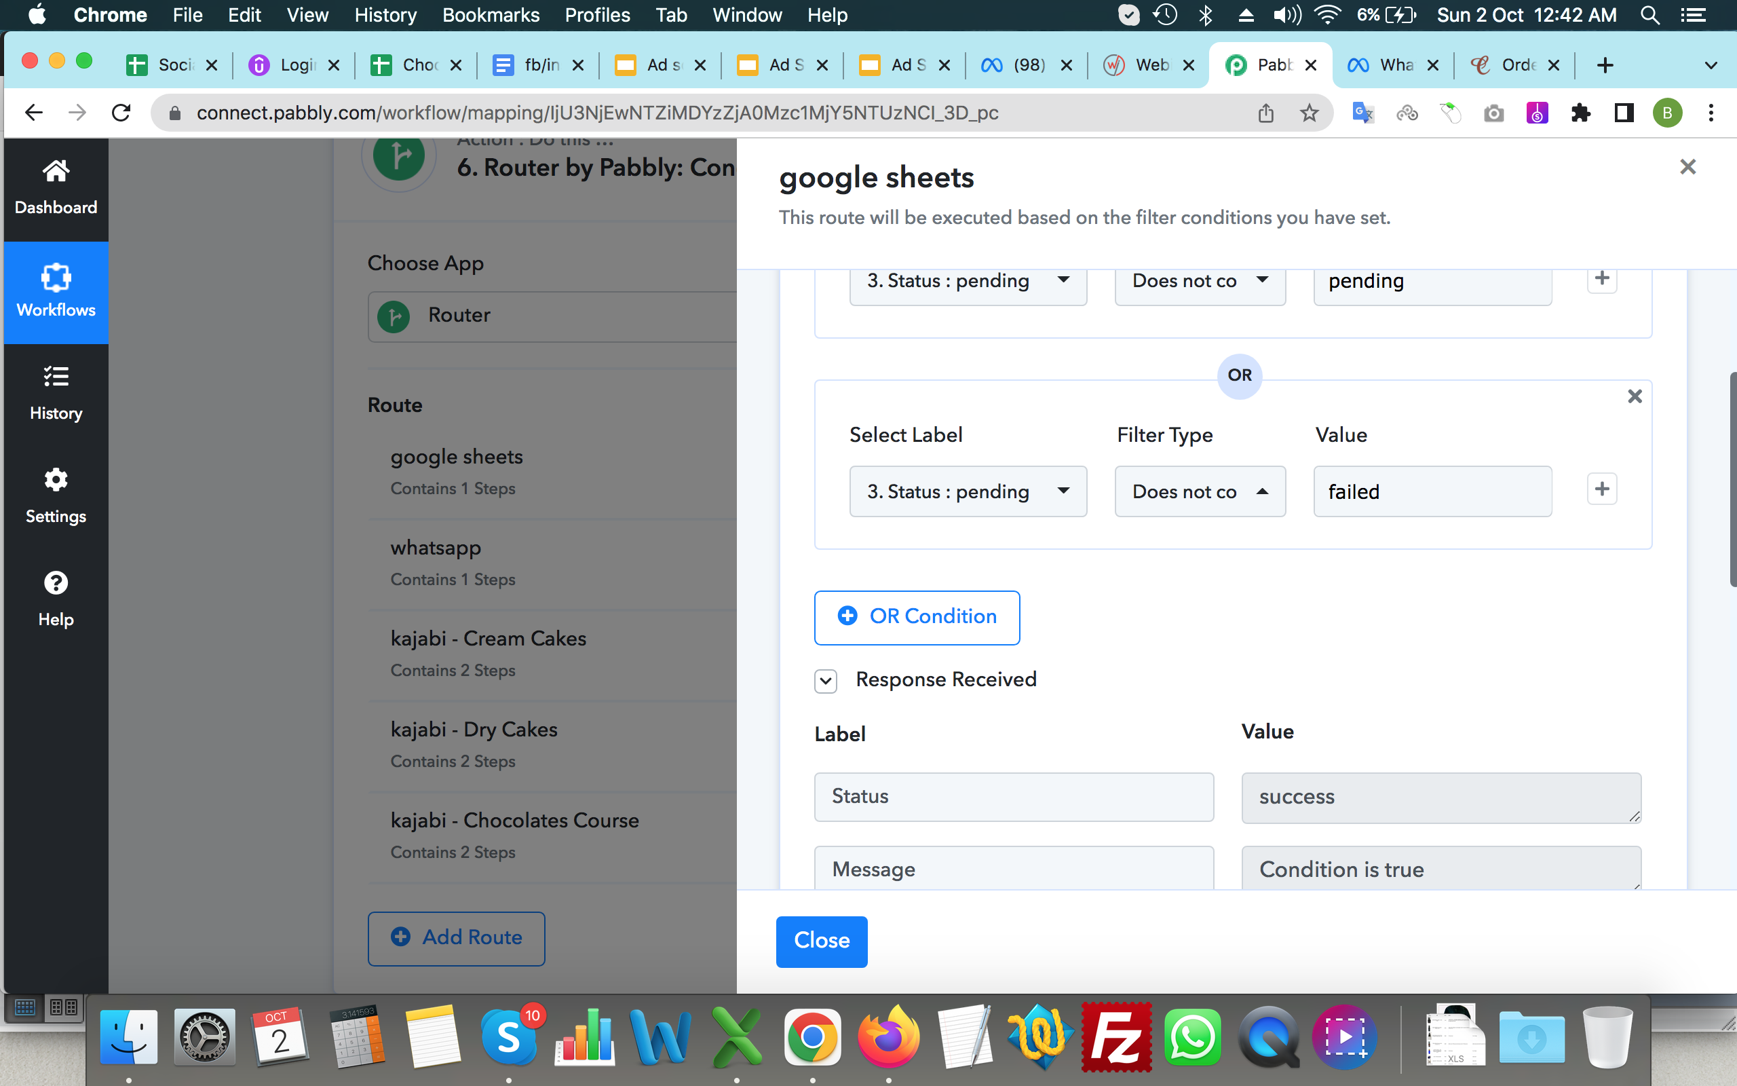The image size is (1737, 1086).
Task: Open Chrome profile B avatar
Action: click(x=1667, y=113)
